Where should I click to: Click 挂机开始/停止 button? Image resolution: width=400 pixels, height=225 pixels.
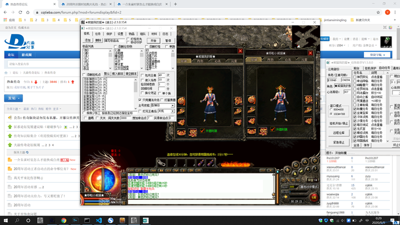[x=338, y=123]
